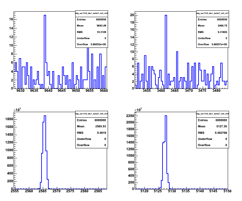The image size is (242, 201).
Task: Click the RMS value 0.5919
Action: point(102,133)
